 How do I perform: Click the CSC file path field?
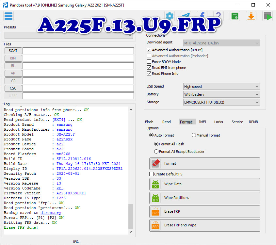(x=78, y=88)
